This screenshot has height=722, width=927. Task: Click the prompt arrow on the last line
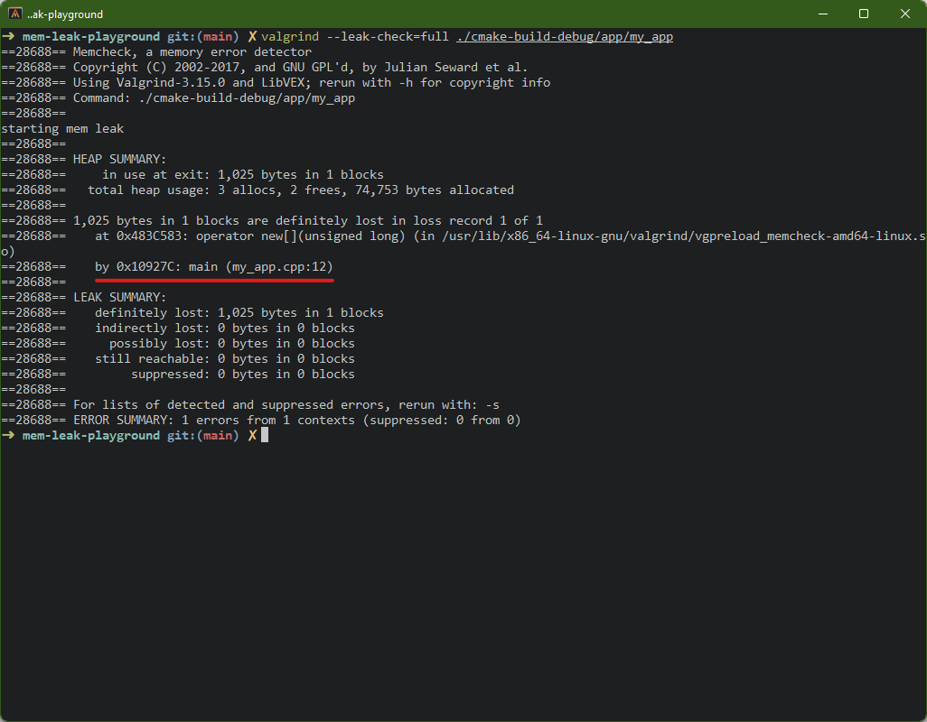click(x=8, y=435)
